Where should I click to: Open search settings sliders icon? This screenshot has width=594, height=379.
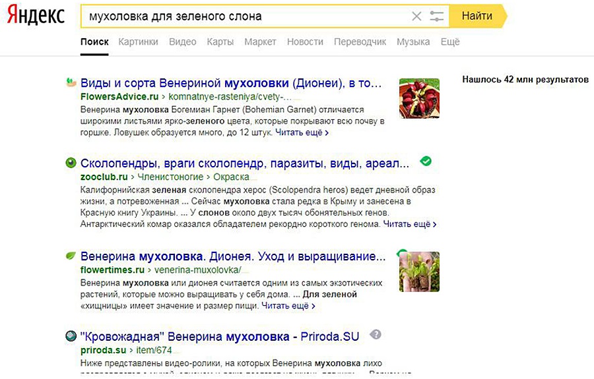(x=437, y=16)
